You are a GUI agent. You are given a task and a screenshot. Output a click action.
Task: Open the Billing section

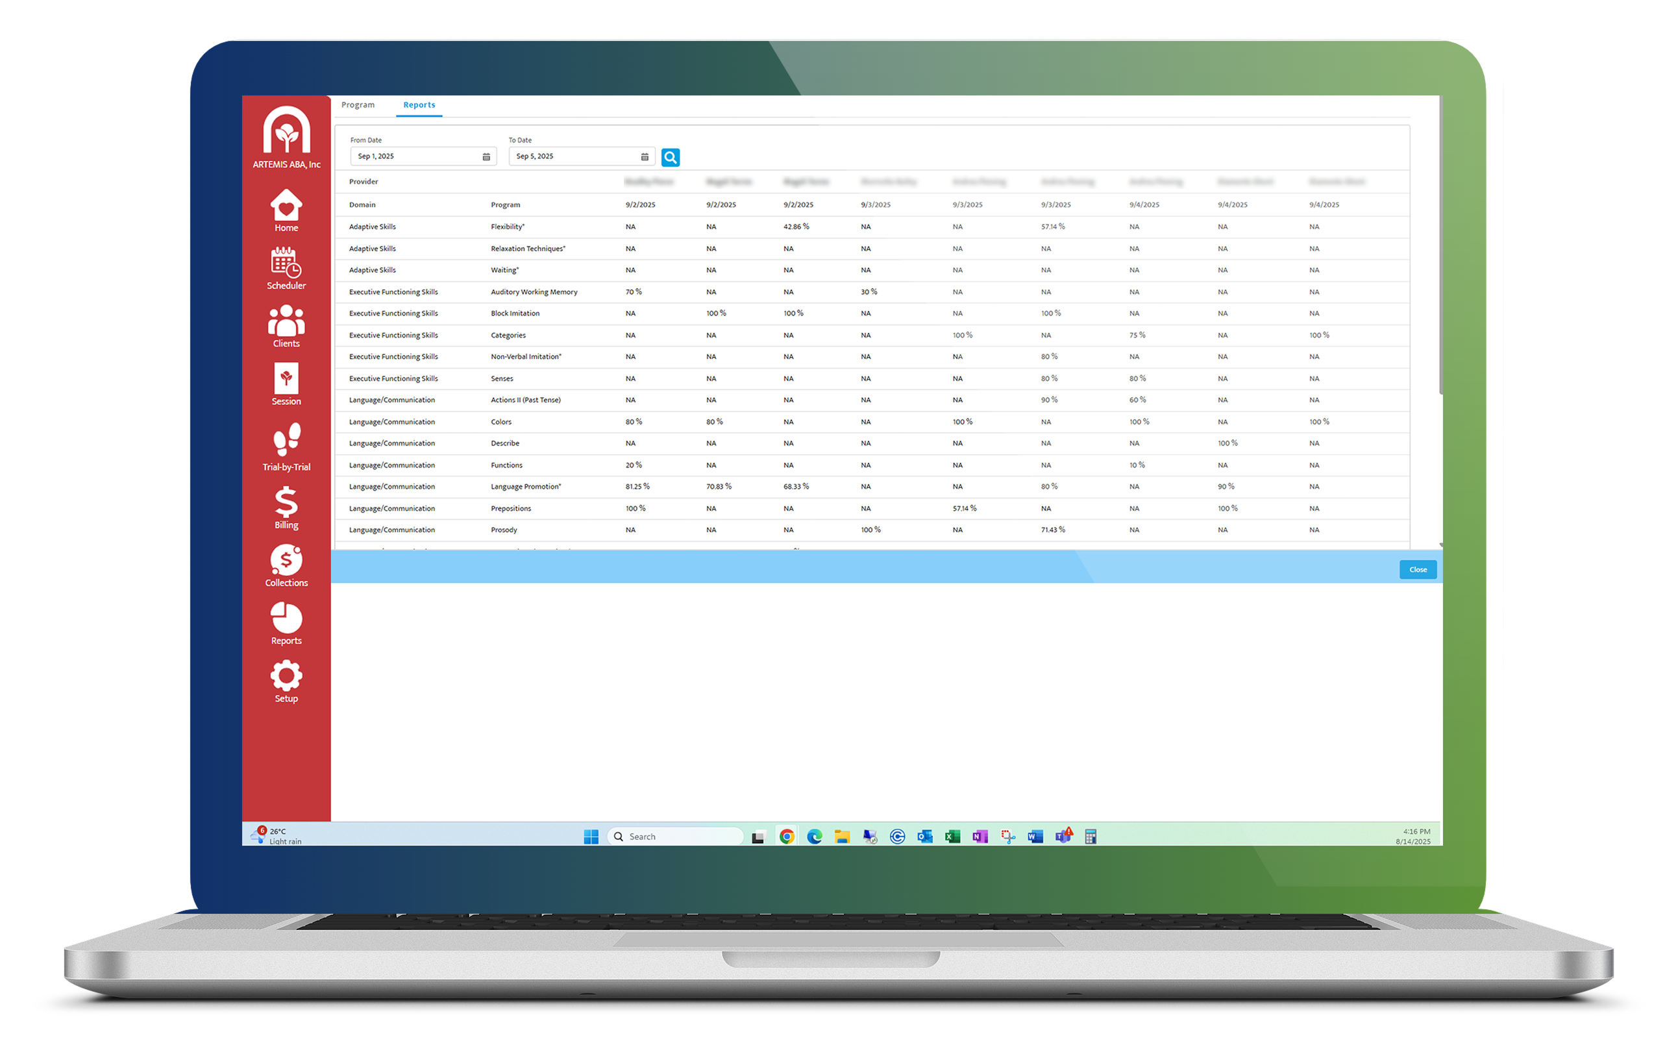tap(286, 508)
